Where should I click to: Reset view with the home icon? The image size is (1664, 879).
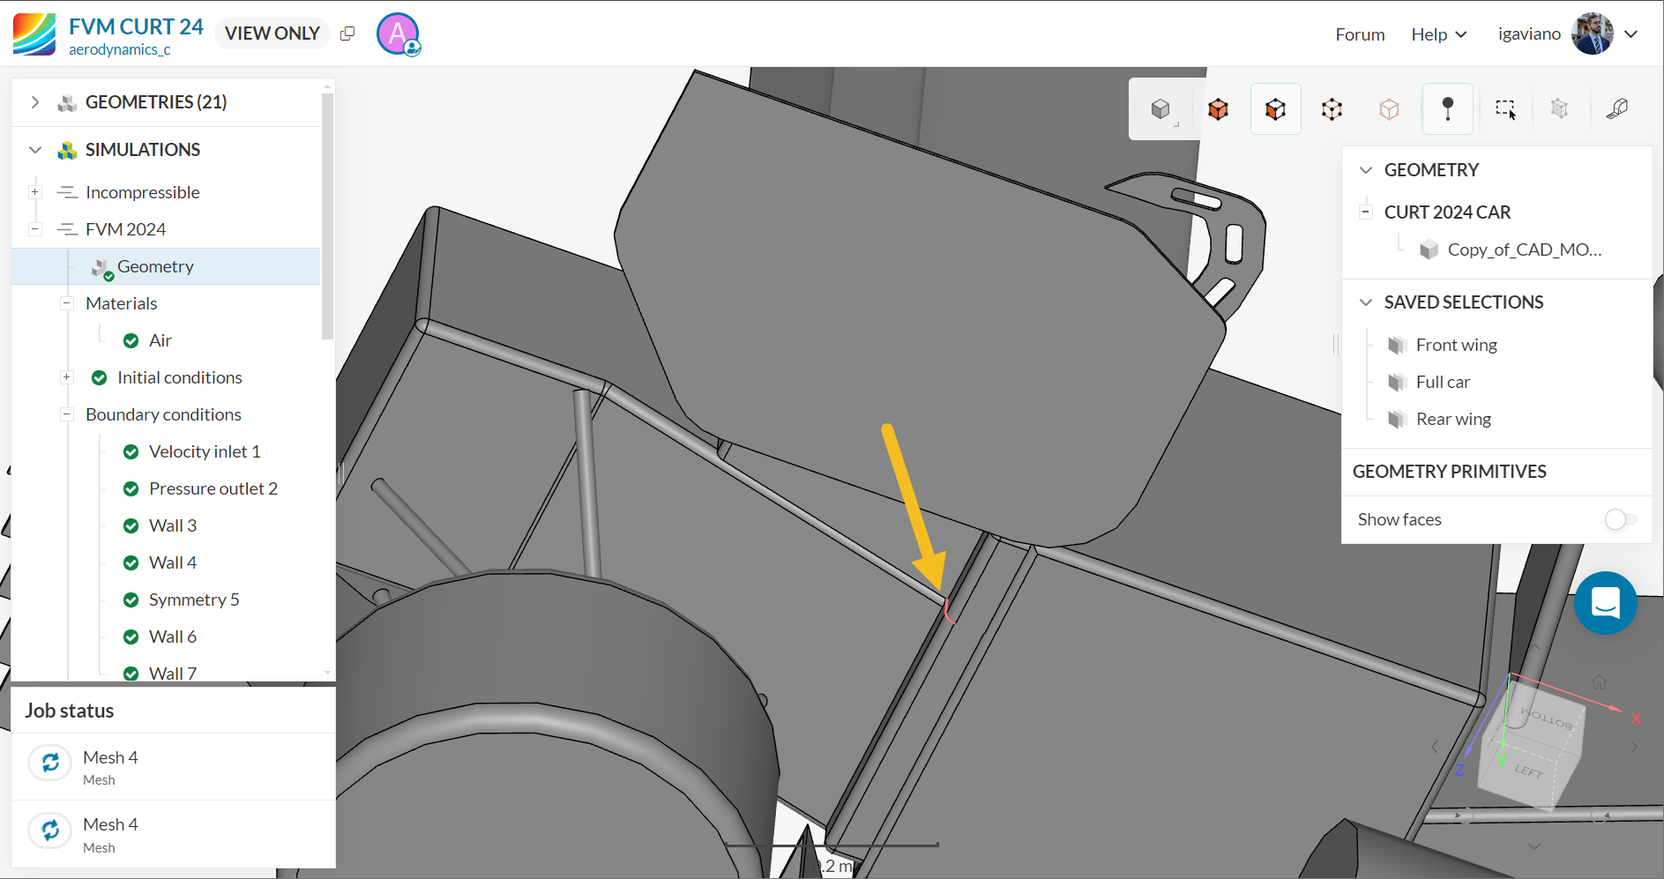point(1599,682)
